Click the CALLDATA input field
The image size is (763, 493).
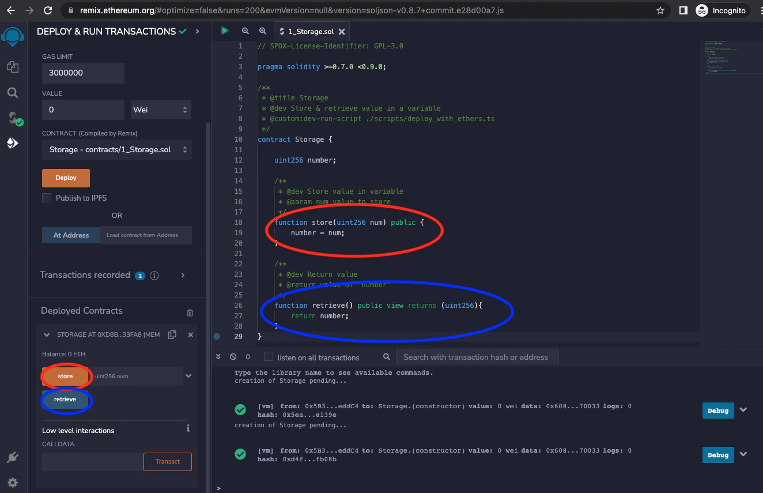tap(93, 462)
